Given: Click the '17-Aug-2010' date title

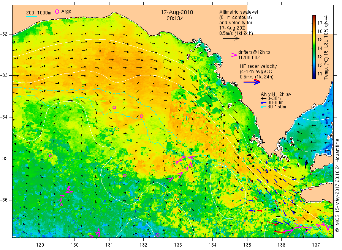Looking at the screenshot, I should coord(177,12).
